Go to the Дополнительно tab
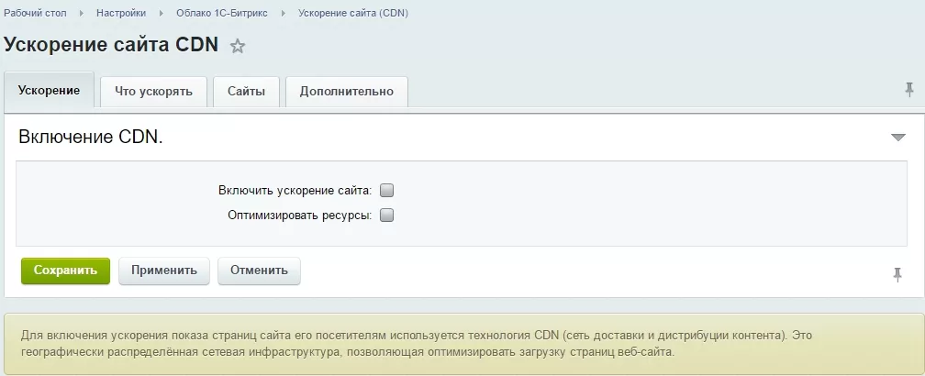The width and height of the screenshot is (925, 376). 346,92
